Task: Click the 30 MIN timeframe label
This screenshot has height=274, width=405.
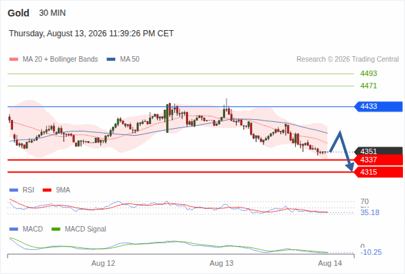Action: pyautogui.click(x=52, y=13)
